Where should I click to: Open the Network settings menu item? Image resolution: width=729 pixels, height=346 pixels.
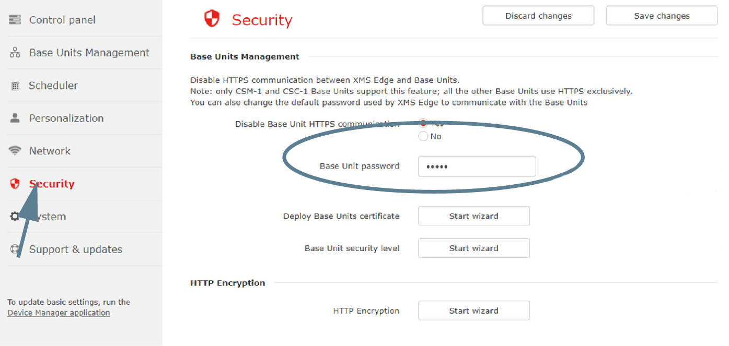point(50,151)
